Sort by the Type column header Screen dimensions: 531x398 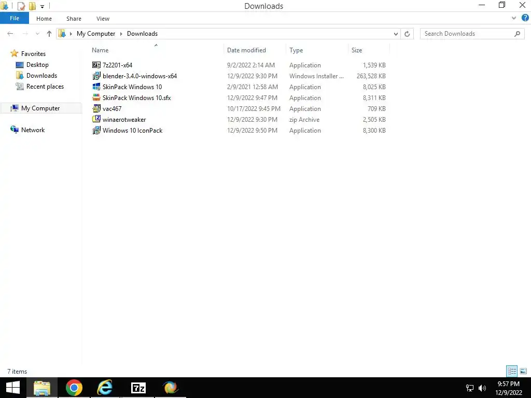[296, 50]
